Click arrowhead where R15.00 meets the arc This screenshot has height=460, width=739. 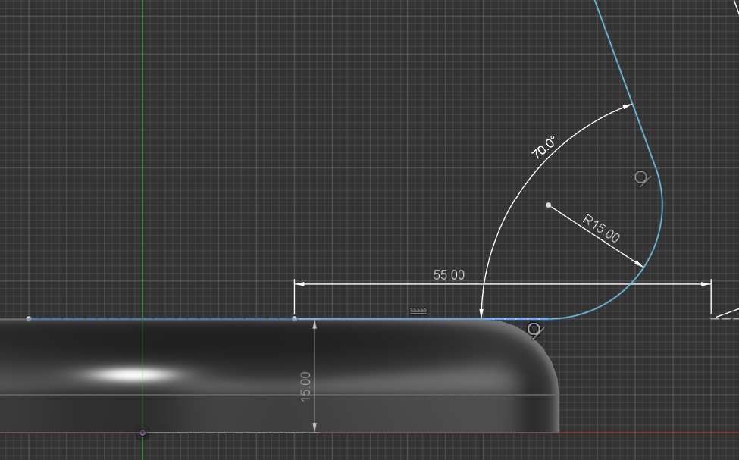[x=640, y=264]
